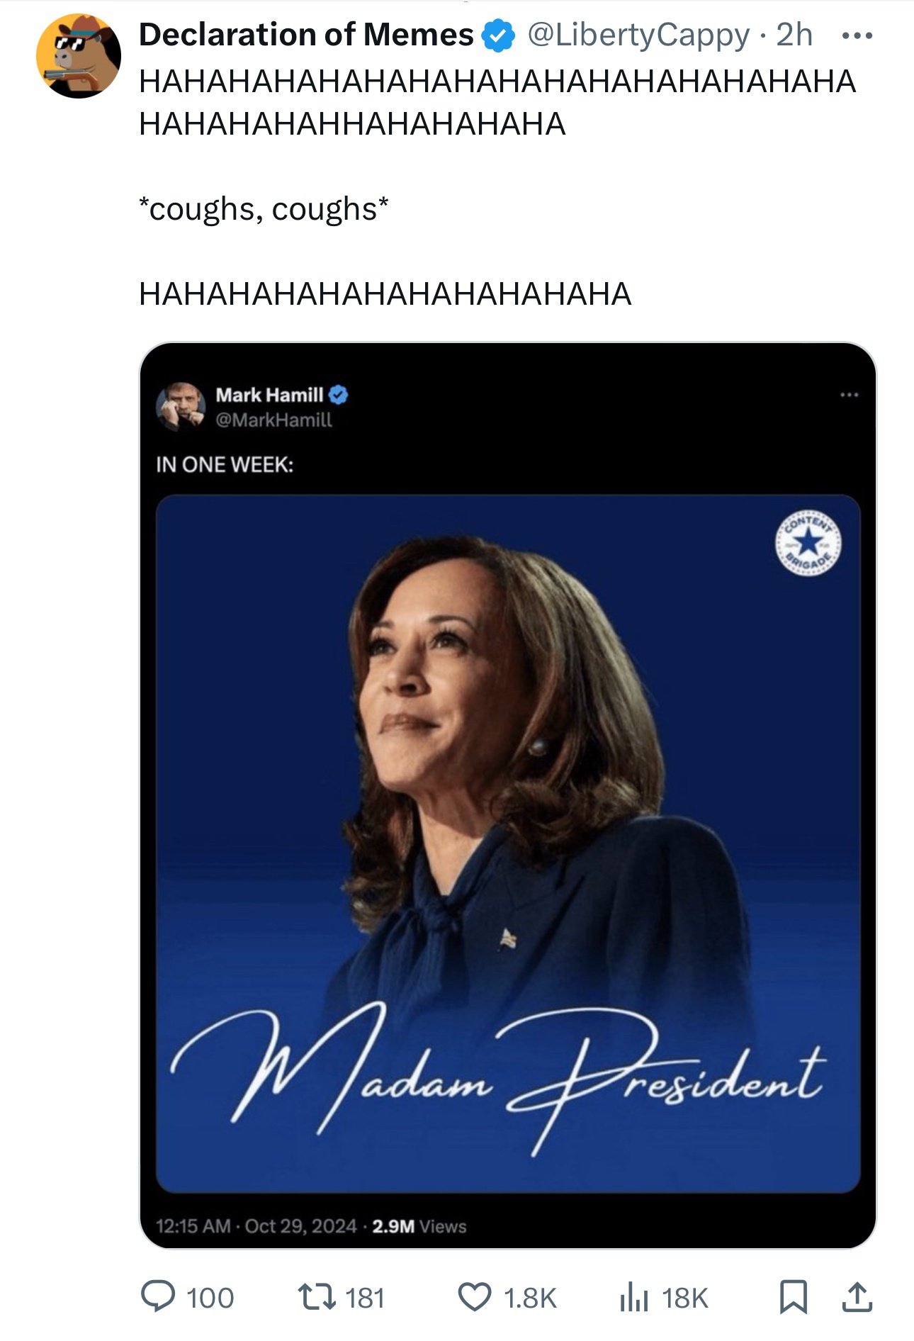
Task: Open Declaration of Memes profile avatar
Action: [x=79, y=56]
